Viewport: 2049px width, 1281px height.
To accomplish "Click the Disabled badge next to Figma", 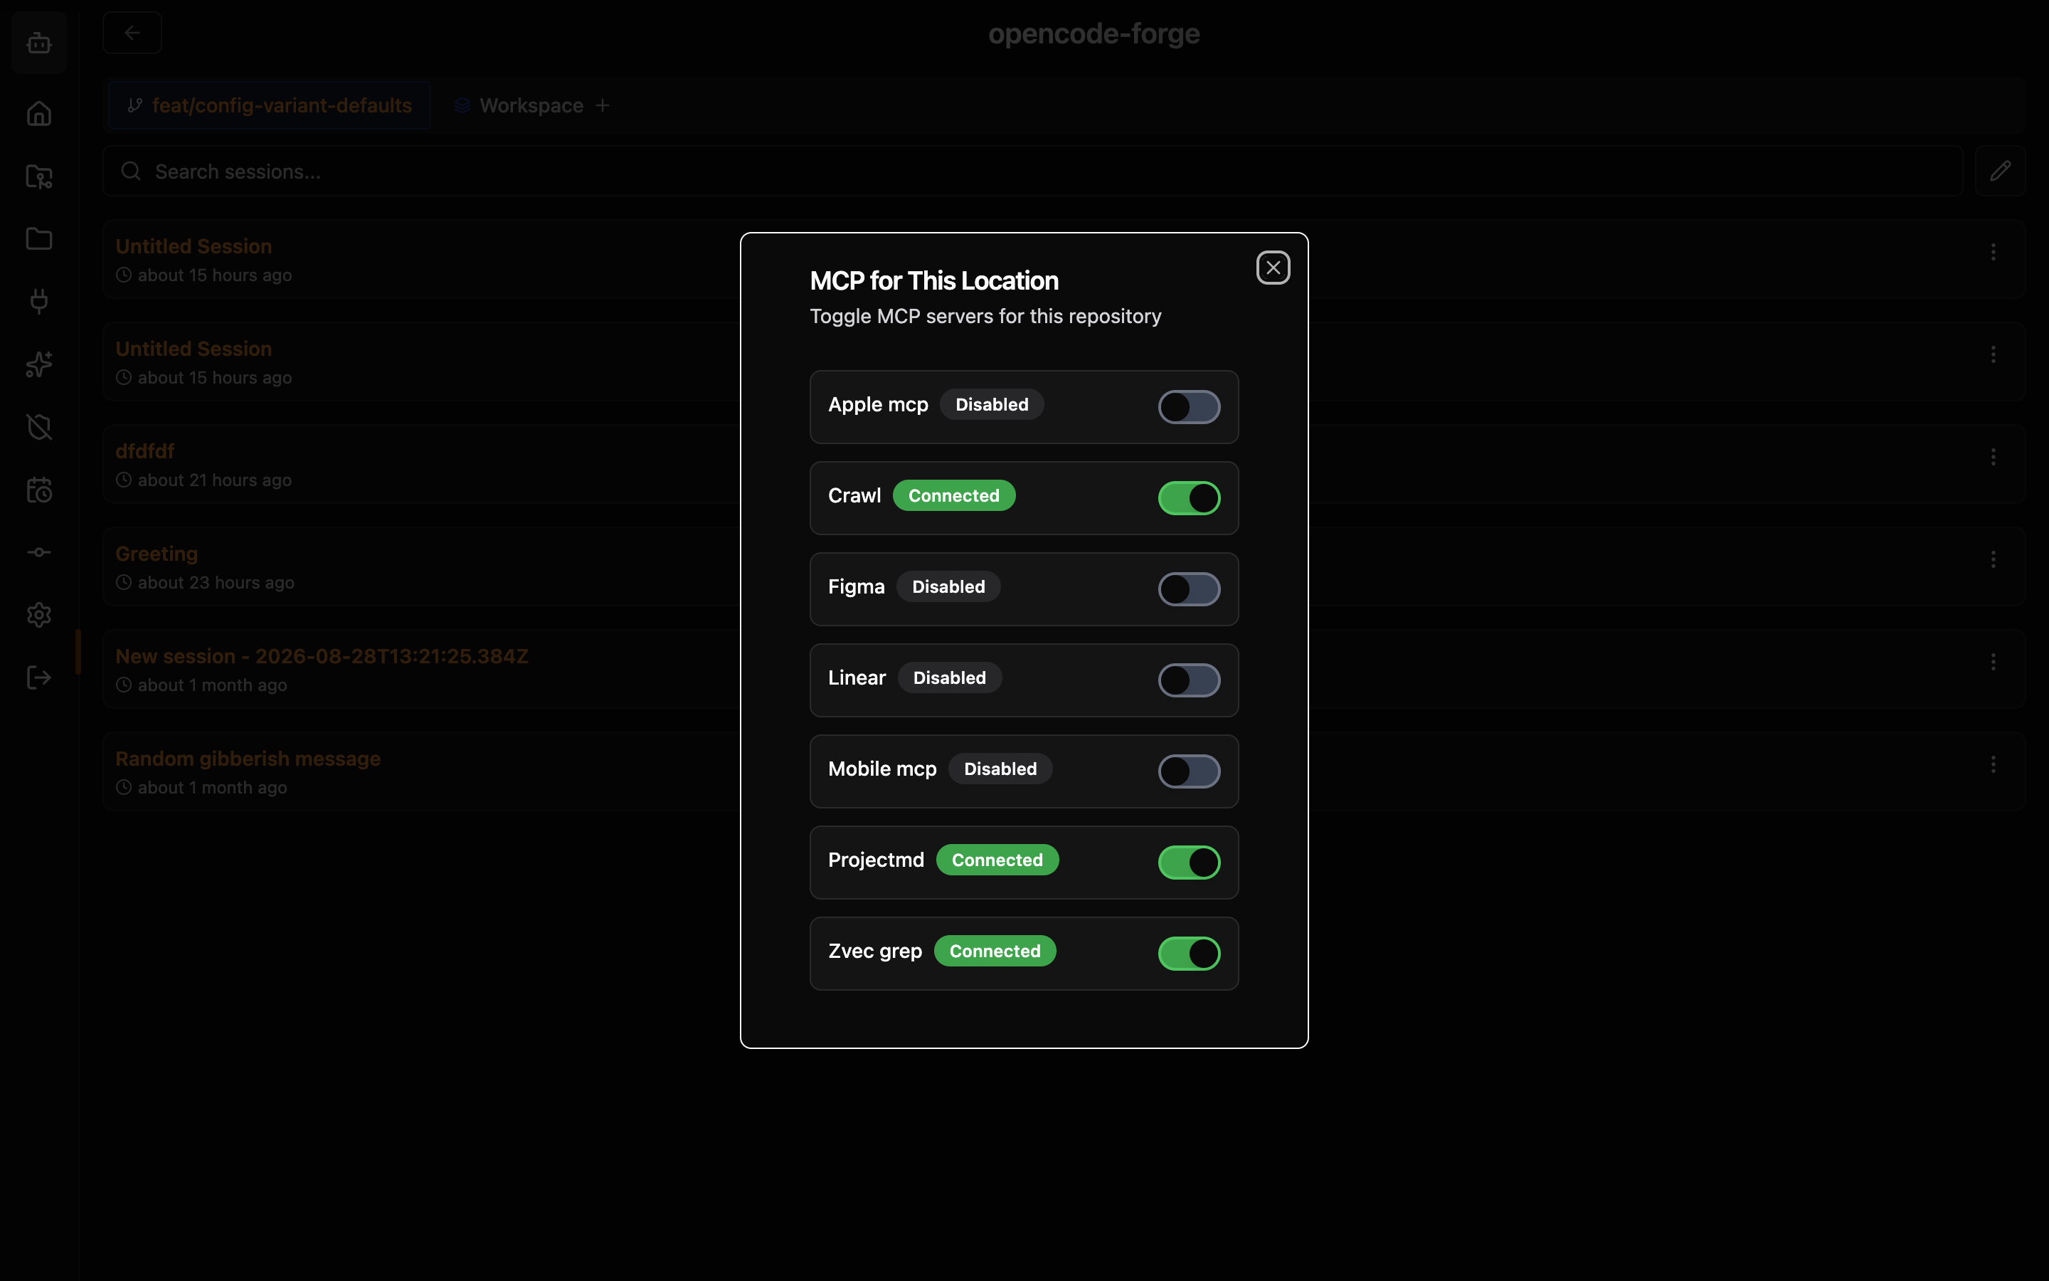I will tap(948, 586).
